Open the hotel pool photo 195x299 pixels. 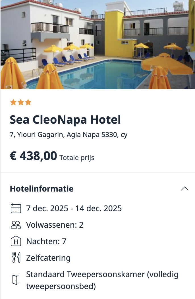pos(97,45)
